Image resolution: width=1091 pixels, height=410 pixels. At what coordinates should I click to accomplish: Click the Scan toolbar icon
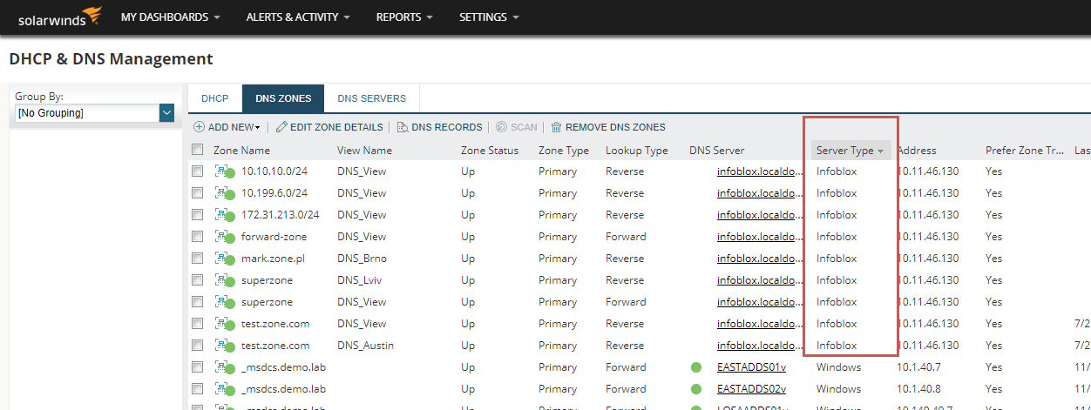[501, 127]
